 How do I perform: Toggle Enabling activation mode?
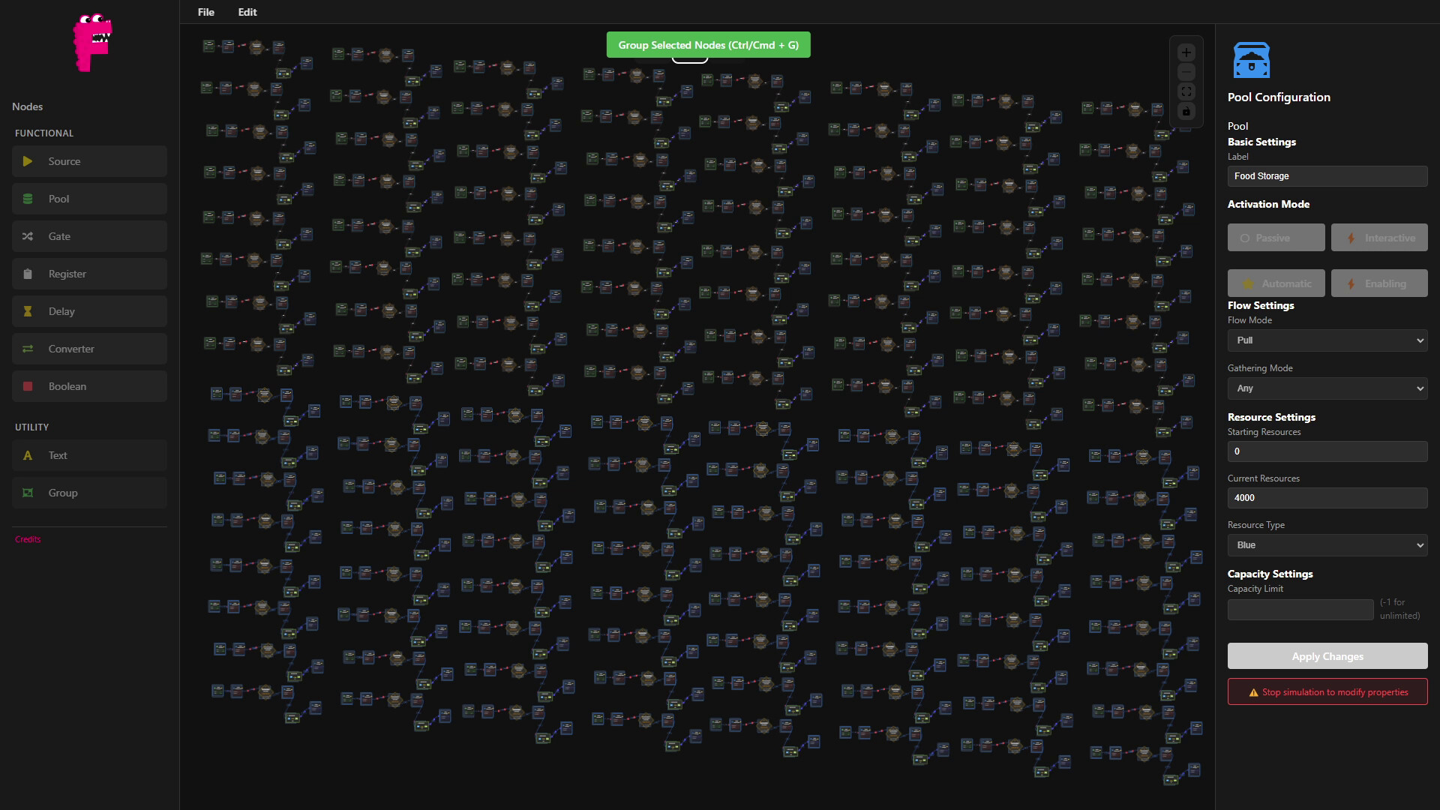[1379, 283]
